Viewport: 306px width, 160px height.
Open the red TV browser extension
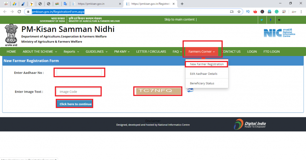pyautogui.click(x=255, y=12)
